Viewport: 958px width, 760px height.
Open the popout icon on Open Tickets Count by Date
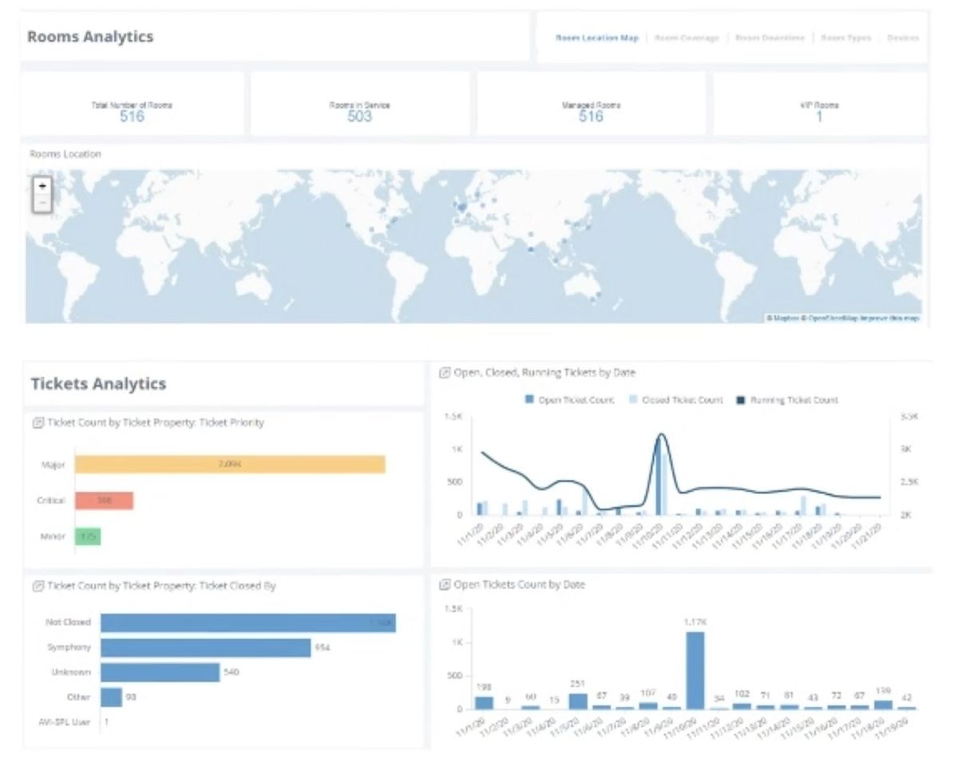pos(445,584)
